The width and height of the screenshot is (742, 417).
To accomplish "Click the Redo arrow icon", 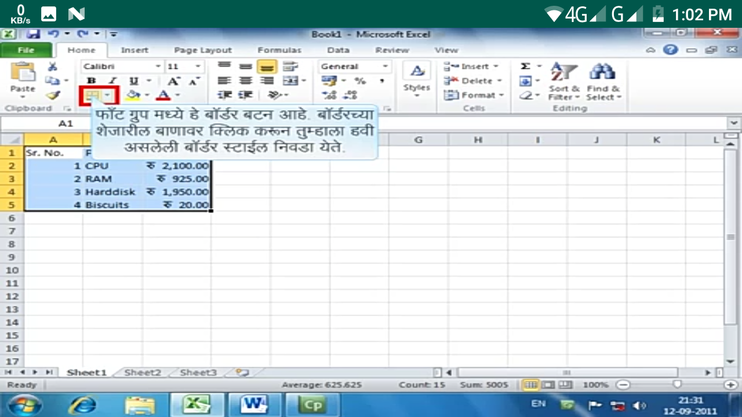I will 83,34.
